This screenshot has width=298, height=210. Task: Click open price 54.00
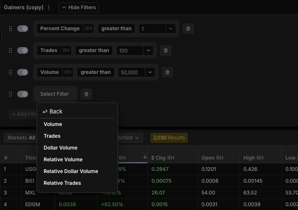208,193
